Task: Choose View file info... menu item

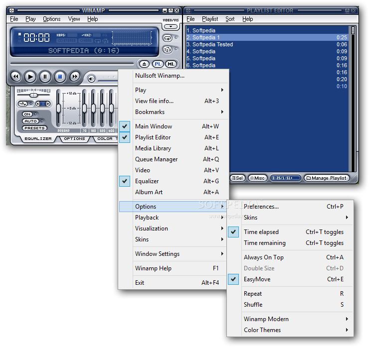Action: pos(174,101)
